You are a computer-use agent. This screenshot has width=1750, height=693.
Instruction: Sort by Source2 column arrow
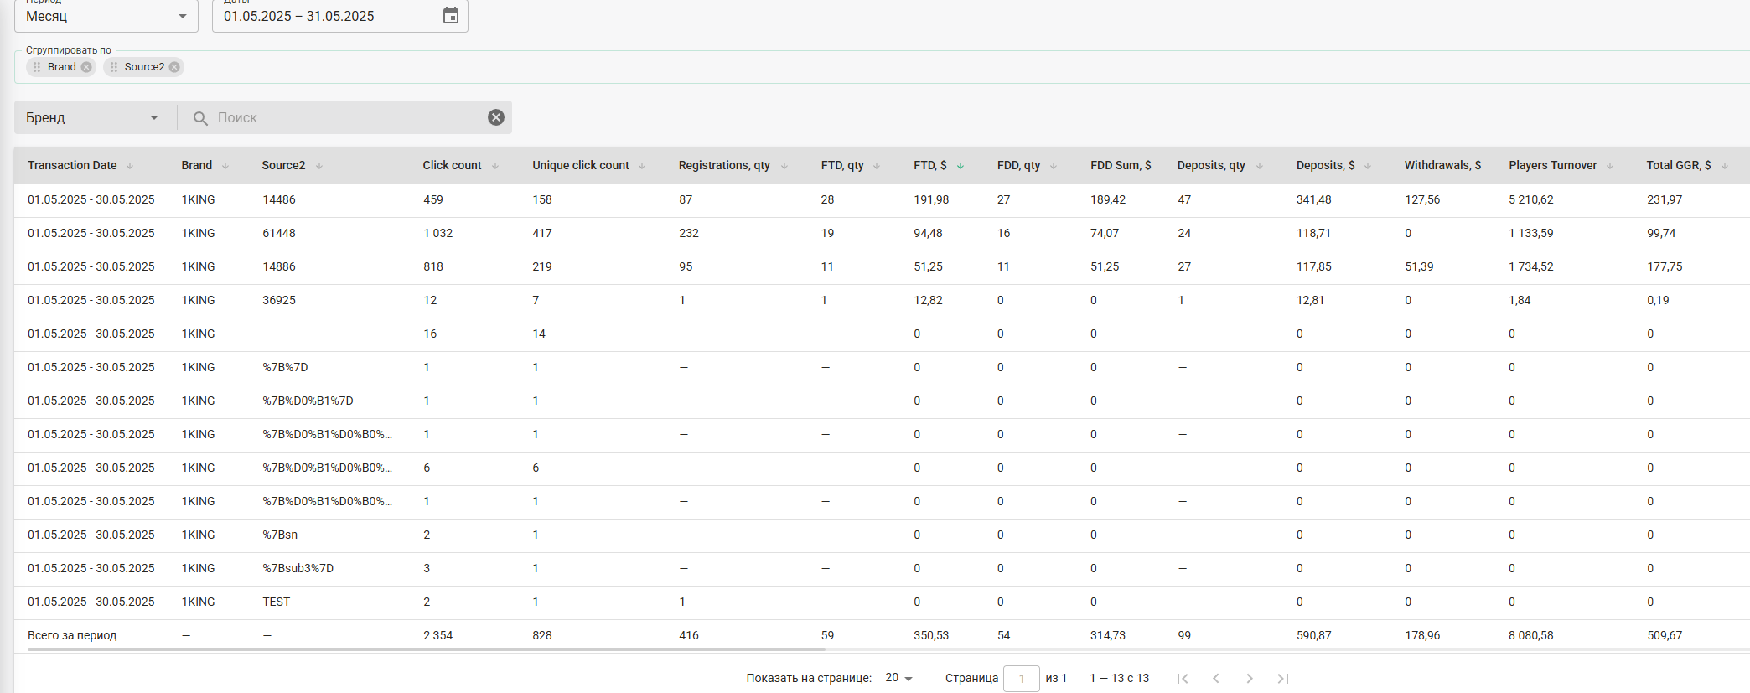(x=319, y=166)
